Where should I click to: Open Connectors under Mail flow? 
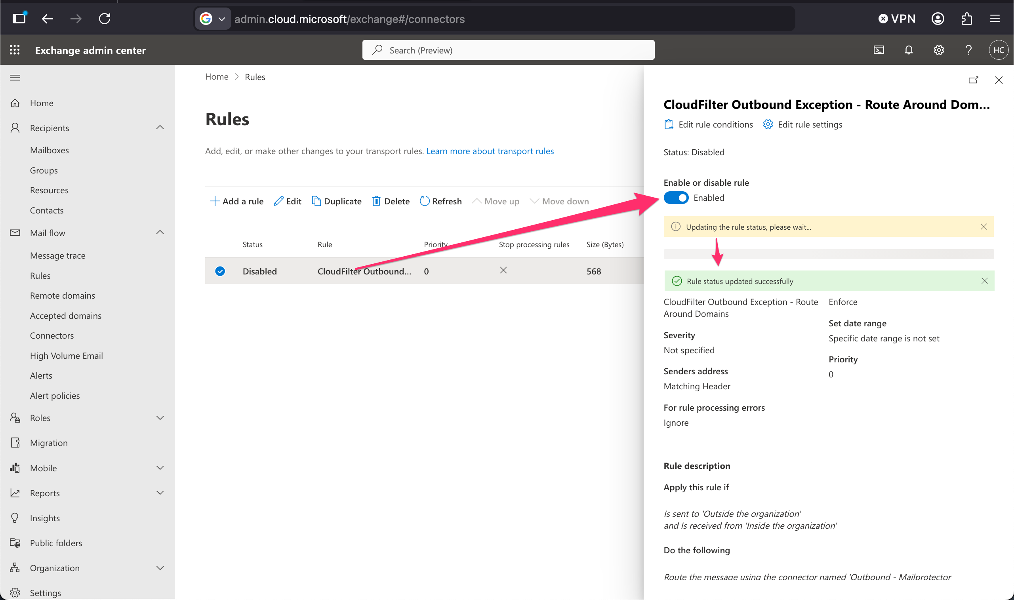(x=52, y=335)
